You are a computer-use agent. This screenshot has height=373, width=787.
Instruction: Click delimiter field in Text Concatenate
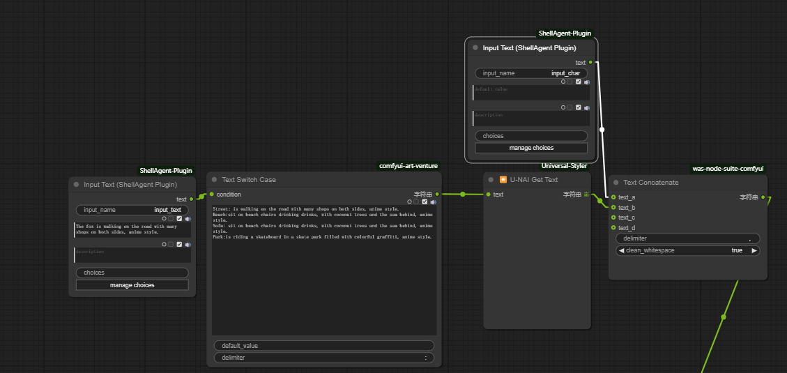pos(687,238)
